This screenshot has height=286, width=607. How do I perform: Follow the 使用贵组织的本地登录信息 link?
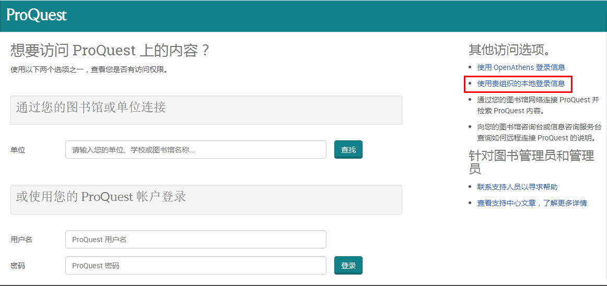click(521, 84)
